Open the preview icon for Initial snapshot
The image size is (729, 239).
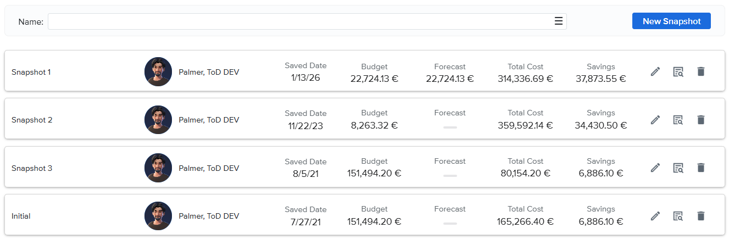[678, 216]
